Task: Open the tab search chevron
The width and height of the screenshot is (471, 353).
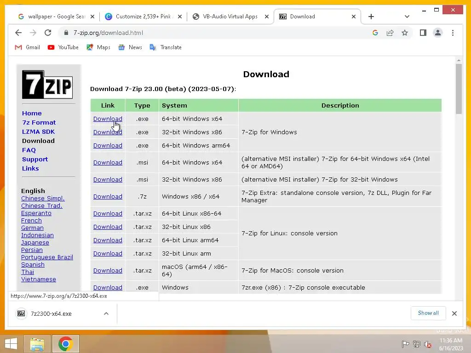Action: pos(407,17)
